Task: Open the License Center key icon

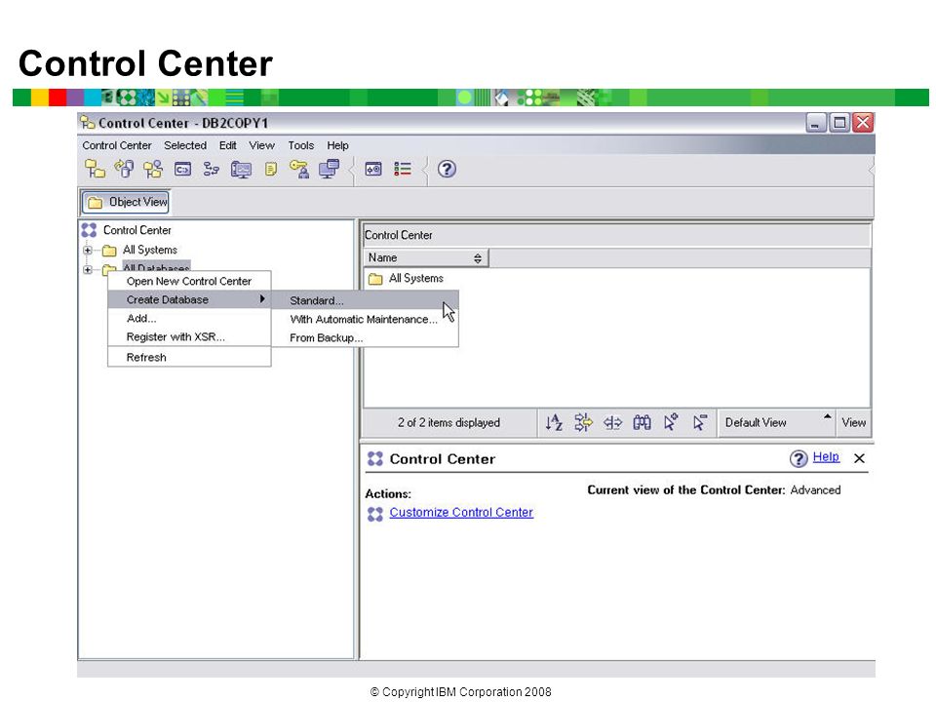Action: tap(299, 170)
